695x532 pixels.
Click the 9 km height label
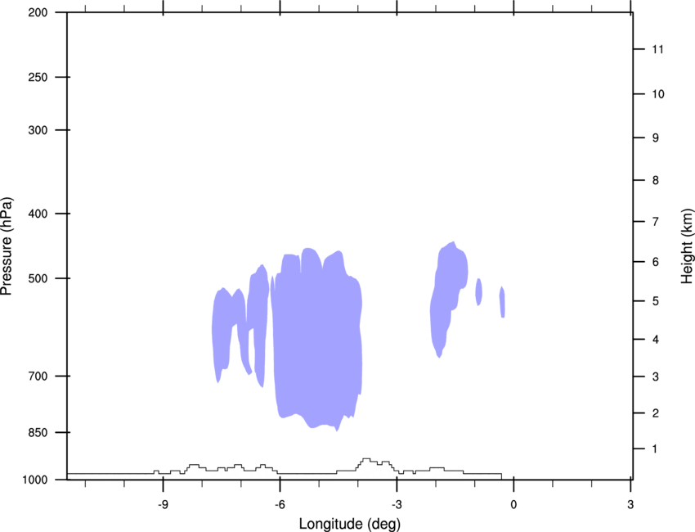point(656,138)
